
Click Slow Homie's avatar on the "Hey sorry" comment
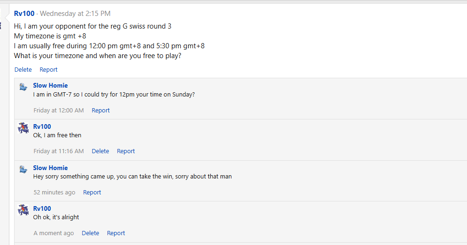coord(23,169)
